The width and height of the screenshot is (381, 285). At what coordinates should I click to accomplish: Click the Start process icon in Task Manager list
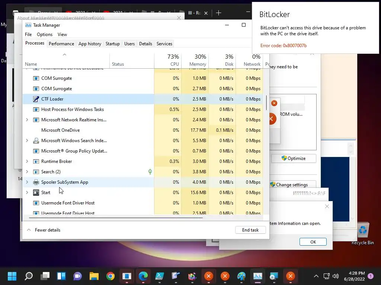pyautogui.click(x=36, y=193)
